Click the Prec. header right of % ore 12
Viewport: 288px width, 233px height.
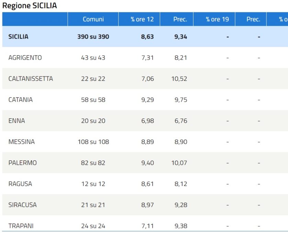coord(180,19)
